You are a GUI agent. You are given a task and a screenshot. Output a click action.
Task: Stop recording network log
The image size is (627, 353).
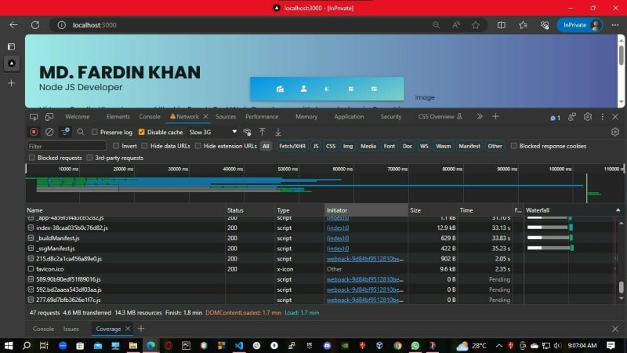(34, 132)
